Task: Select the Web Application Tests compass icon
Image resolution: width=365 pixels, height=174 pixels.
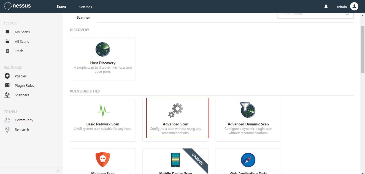Action: point(248,160)
